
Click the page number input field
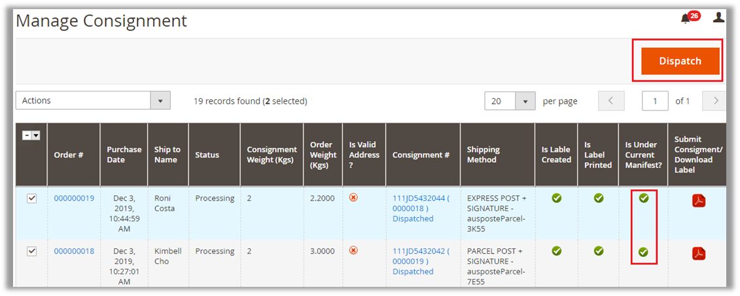point(655,101)
